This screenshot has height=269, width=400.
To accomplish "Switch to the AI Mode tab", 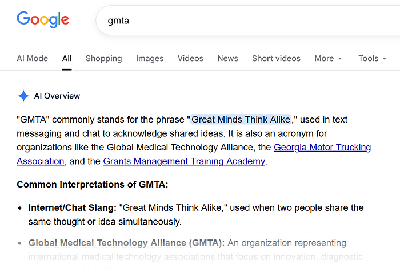I will coord(32,58).
